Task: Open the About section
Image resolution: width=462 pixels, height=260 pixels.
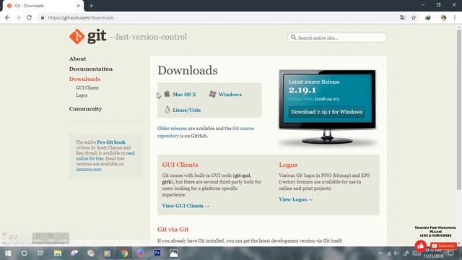Action: pyautogui.click(x=77, y=58)
